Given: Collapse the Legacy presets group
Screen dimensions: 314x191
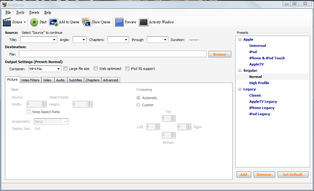Looking at the screenshot, I should (240, 89).
